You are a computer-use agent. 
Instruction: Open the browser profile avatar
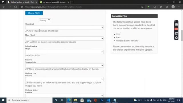click(173, 7)
